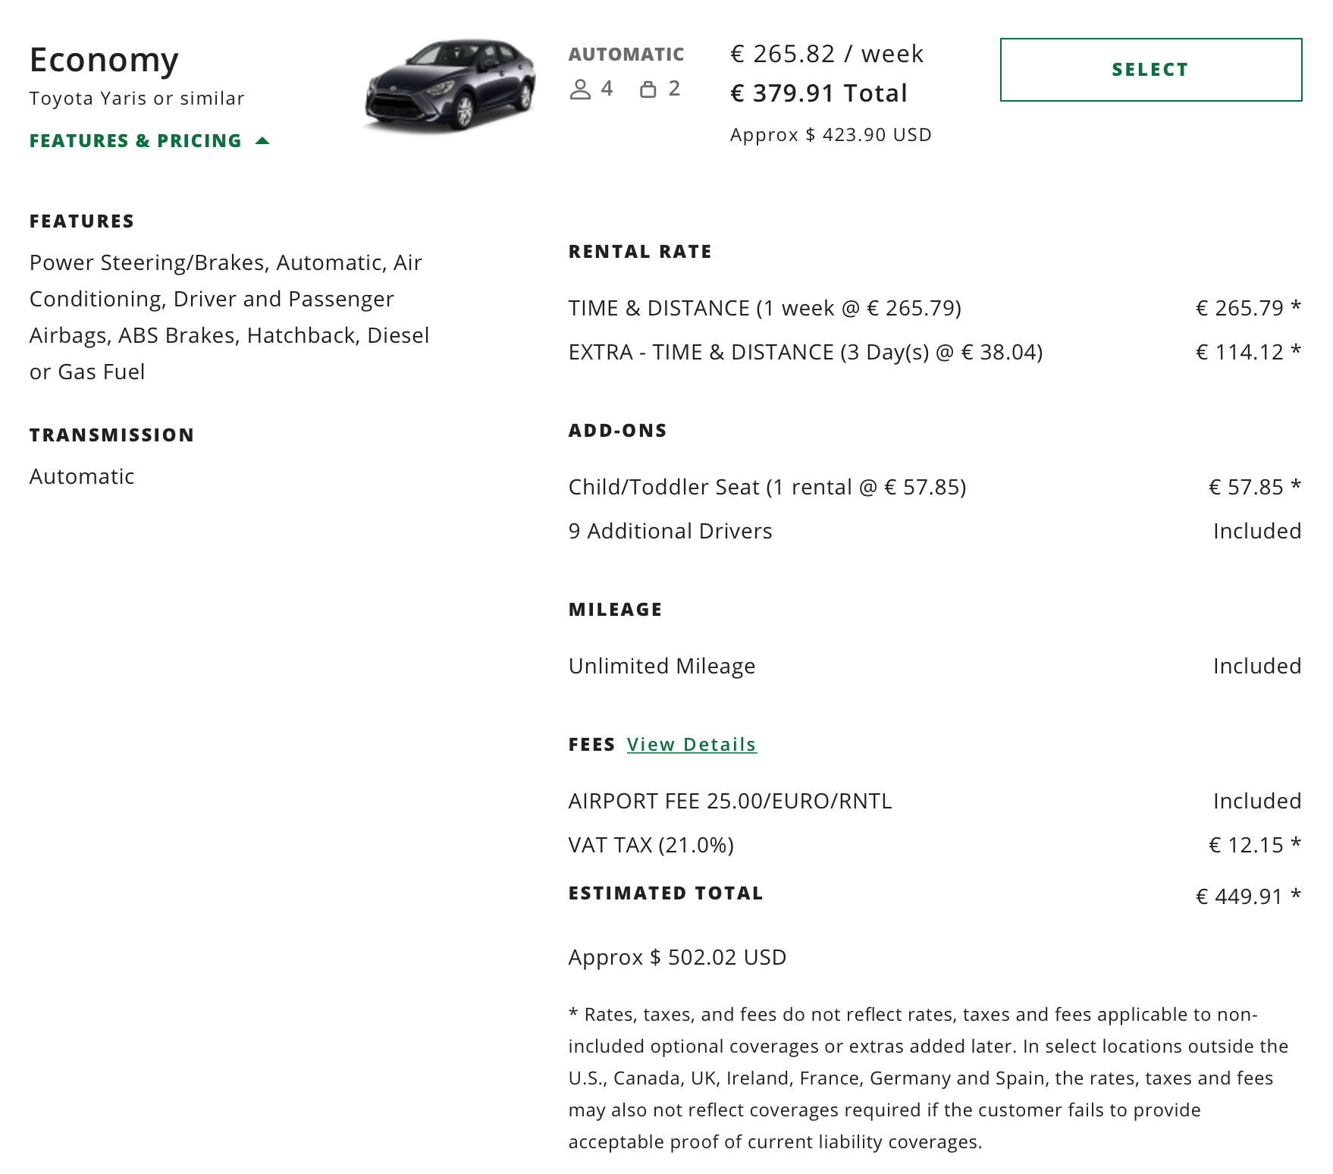
Task: Open the fees View Details link
Action: point(692,745)
